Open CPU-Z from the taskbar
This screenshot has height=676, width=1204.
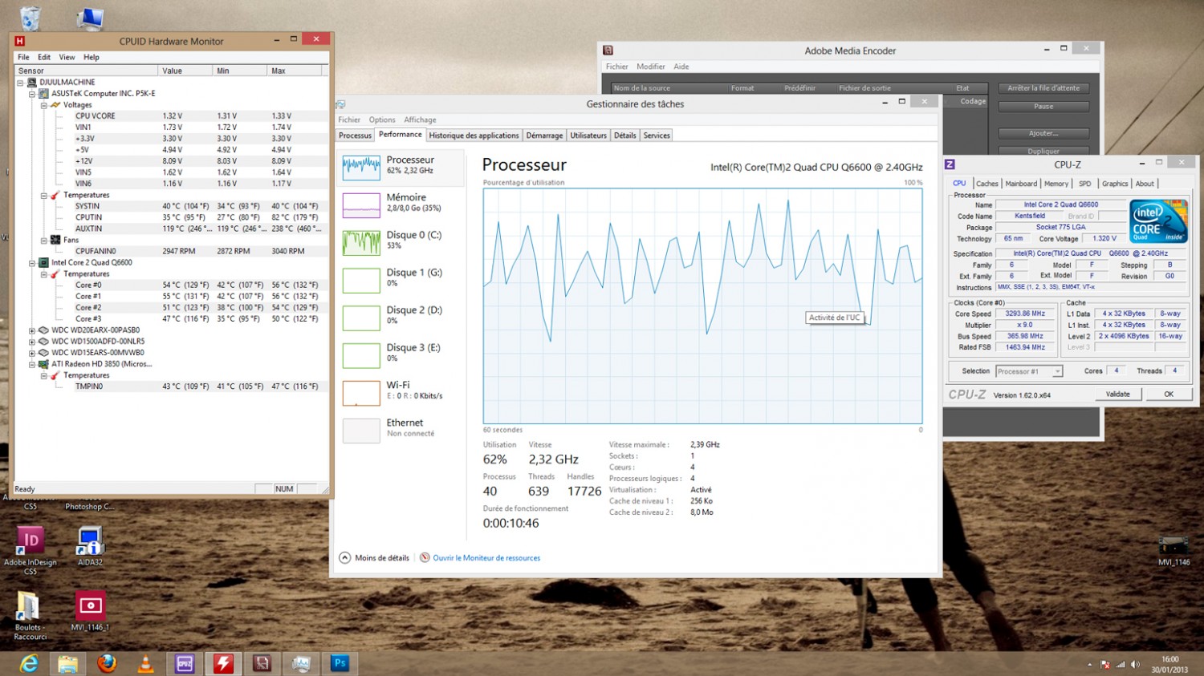point(185,663)
